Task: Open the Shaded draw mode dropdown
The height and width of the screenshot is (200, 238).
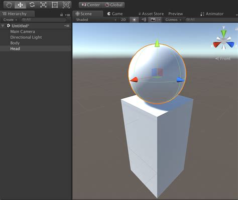Action: (96, 20)
